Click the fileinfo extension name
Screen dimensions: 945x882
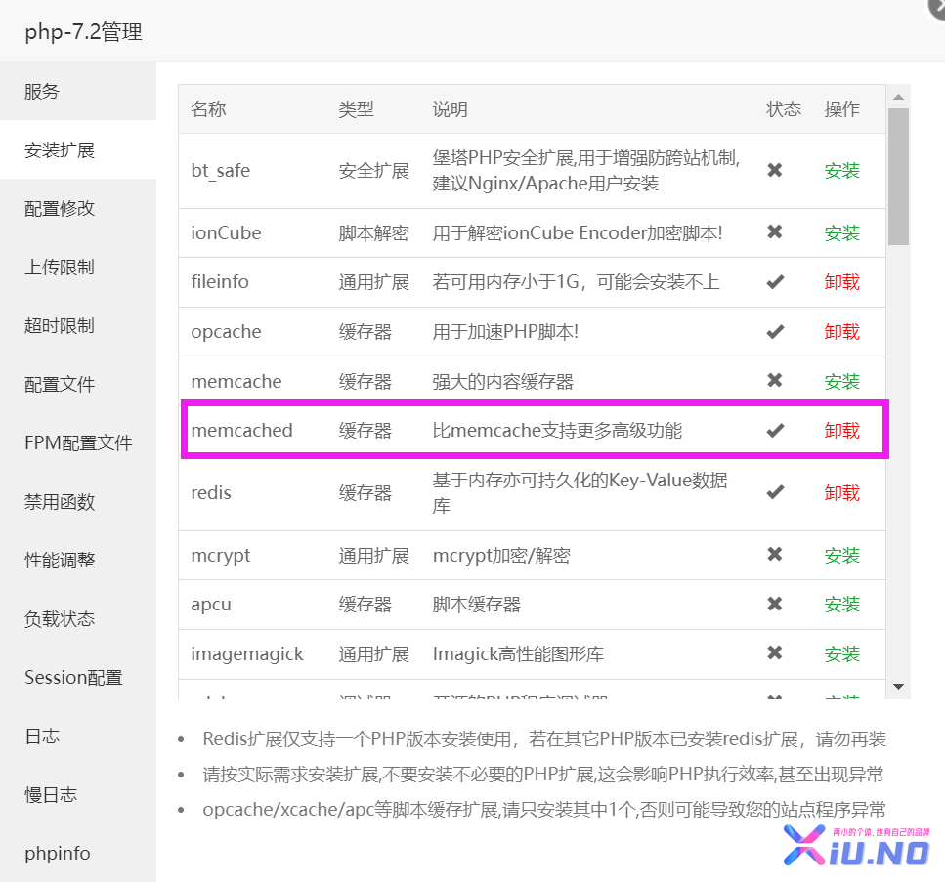pos(220,282)
